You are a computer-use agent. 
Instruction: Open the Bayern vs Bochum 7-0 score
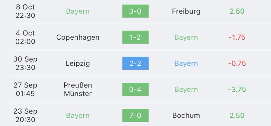tap(135, 115)
